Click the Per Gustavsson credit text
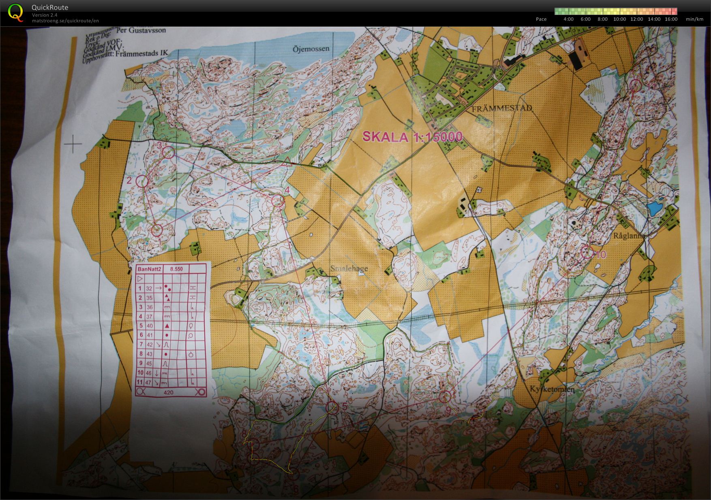Viewport: 711px width, 500px height. pos(141,31)
